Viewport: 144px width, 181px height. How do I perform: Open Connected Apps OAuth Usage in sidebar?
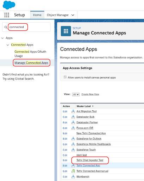click(x=30, y=54)
